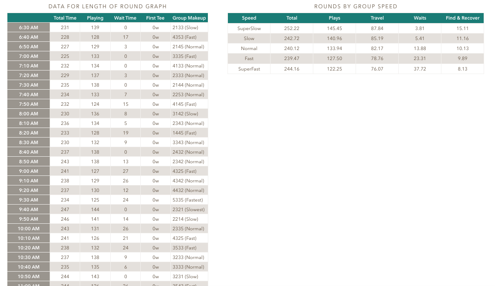Select the First Tee column header
The image size is (495, 286).
tap(155, 18)
